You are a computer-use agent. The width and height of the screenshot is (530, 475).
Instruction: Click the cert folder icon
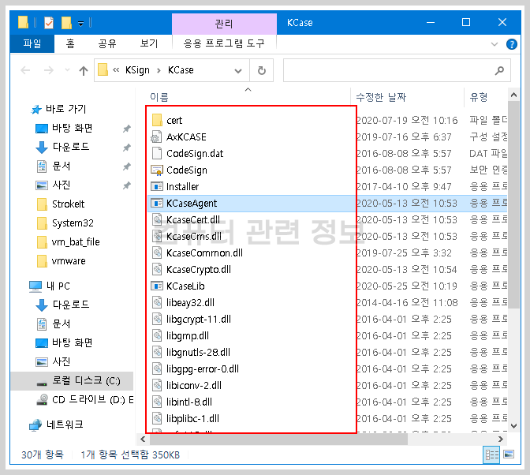[157, 120]
